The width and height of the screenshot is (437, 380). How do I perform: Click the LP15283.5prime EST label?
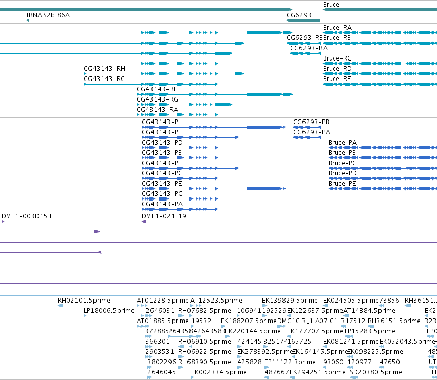pyautogui.click(x=370, y=331)
